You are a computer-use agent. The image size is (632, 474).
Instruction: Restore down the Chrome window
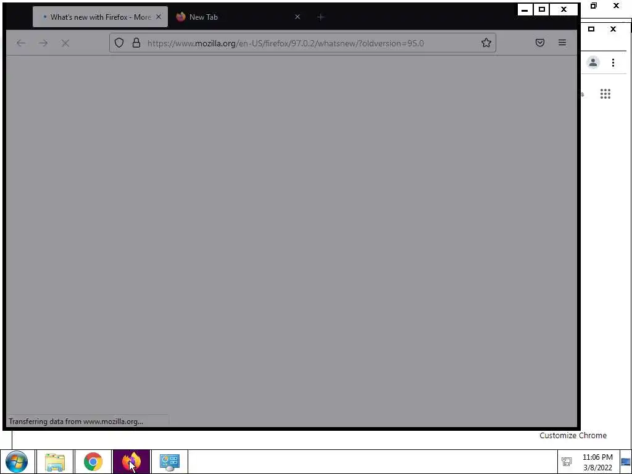[x=593, y=6]
